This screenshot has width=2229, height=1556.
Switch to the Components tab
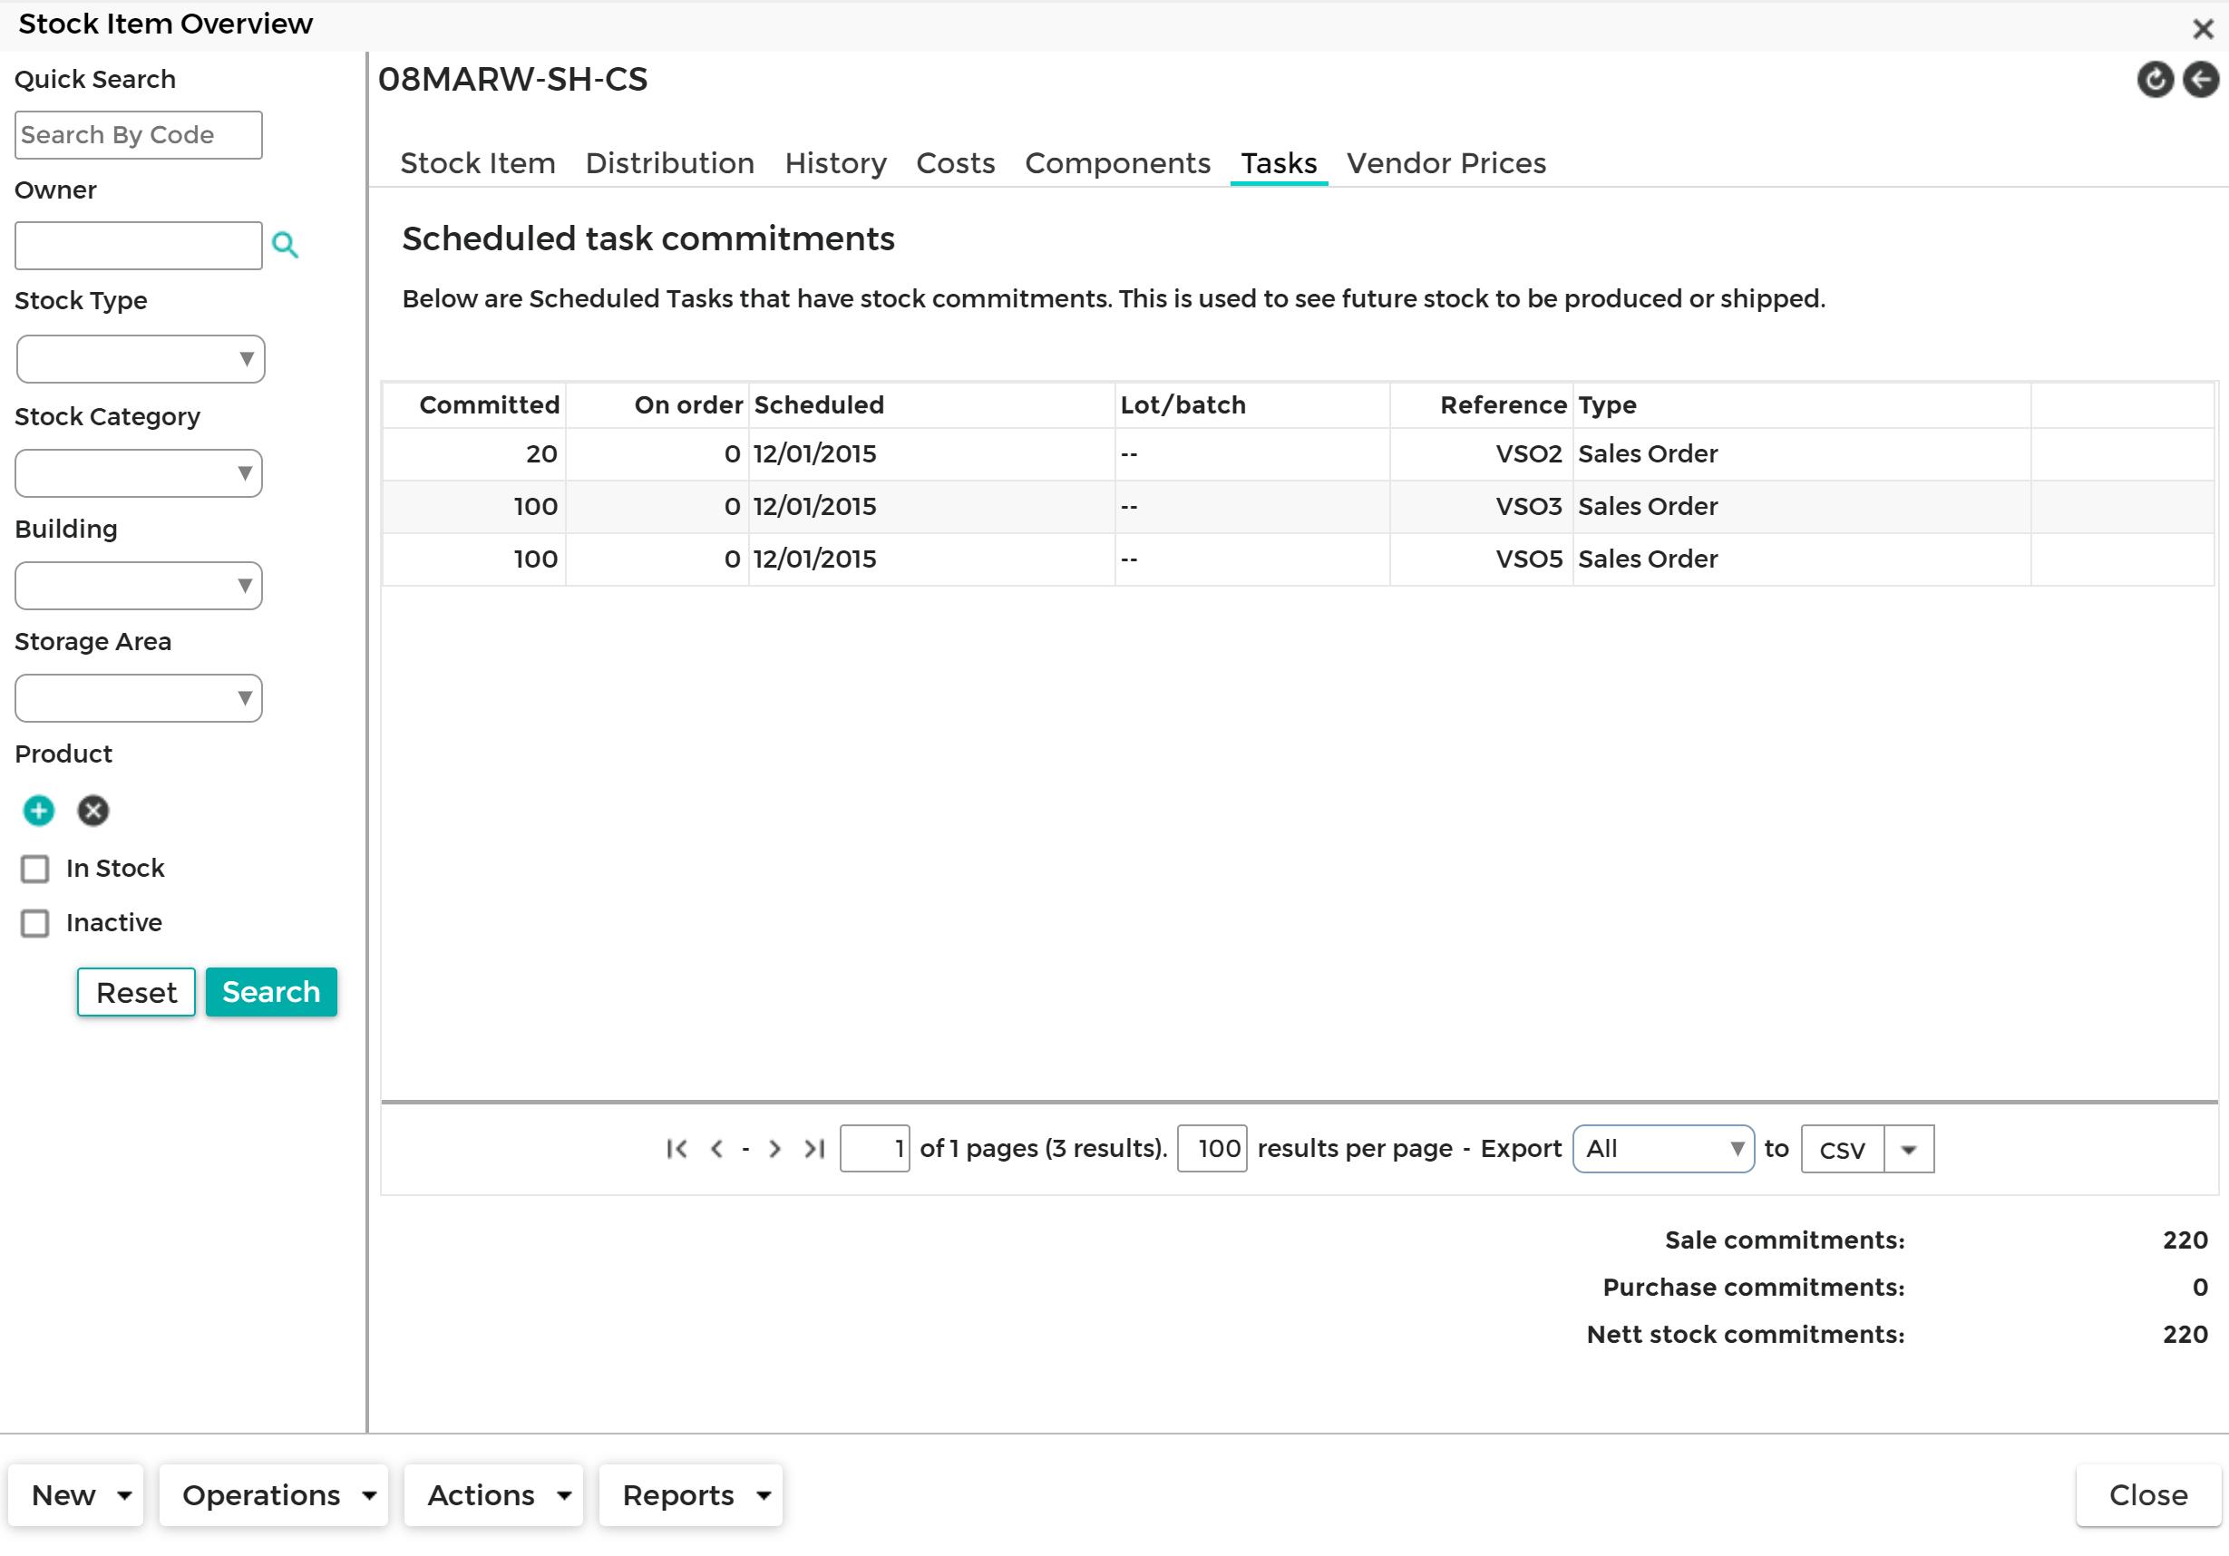(1117, 163)
